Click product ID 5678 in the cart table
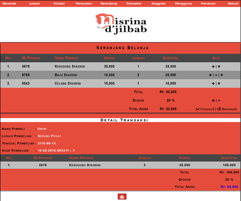Viewport: 241px width, 201px height. [x=26, y=66]
